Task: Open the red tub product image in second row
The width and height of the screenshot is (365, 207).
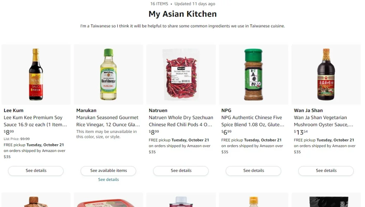Action: (x=109, y=200)
